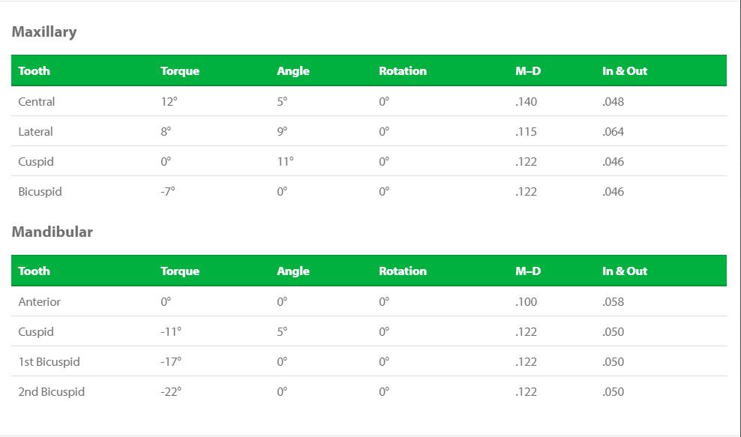This screenshot has width=741, height=437.
Task: Click the .064 In & Out value
Action: click(x=613, y=131)
